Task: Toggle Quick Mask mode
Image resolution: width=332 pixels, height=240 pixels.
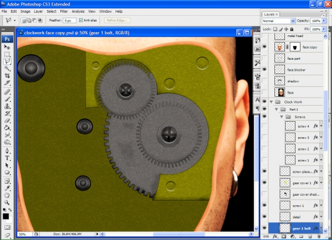Action: pos(7,227)
